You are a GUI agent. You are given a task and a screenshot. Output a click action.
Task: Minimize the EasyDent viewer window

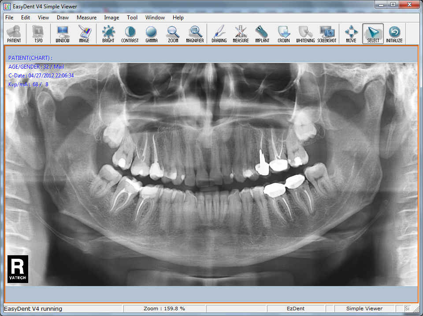[381, 4]
